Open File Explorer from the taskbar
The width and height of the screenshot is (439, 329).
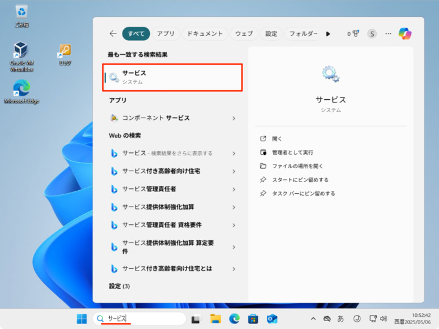215,319
